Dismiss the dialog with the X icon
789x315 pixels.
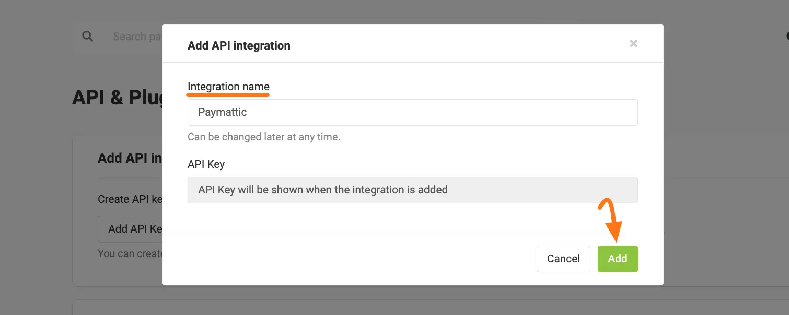click(633, 43)
